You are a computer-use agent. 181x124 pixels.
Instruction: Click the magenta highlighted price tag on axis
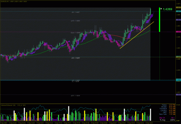point(178,32)
